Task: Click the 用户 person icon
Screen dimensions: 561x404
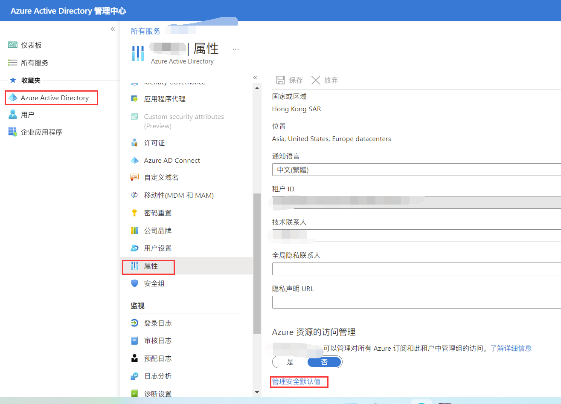Action: [13, 115]
